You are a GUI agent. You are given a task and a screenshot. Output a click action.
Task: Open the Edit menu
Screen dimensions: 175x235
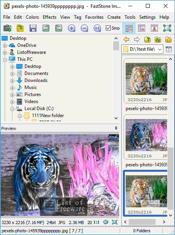coord(18,17)
